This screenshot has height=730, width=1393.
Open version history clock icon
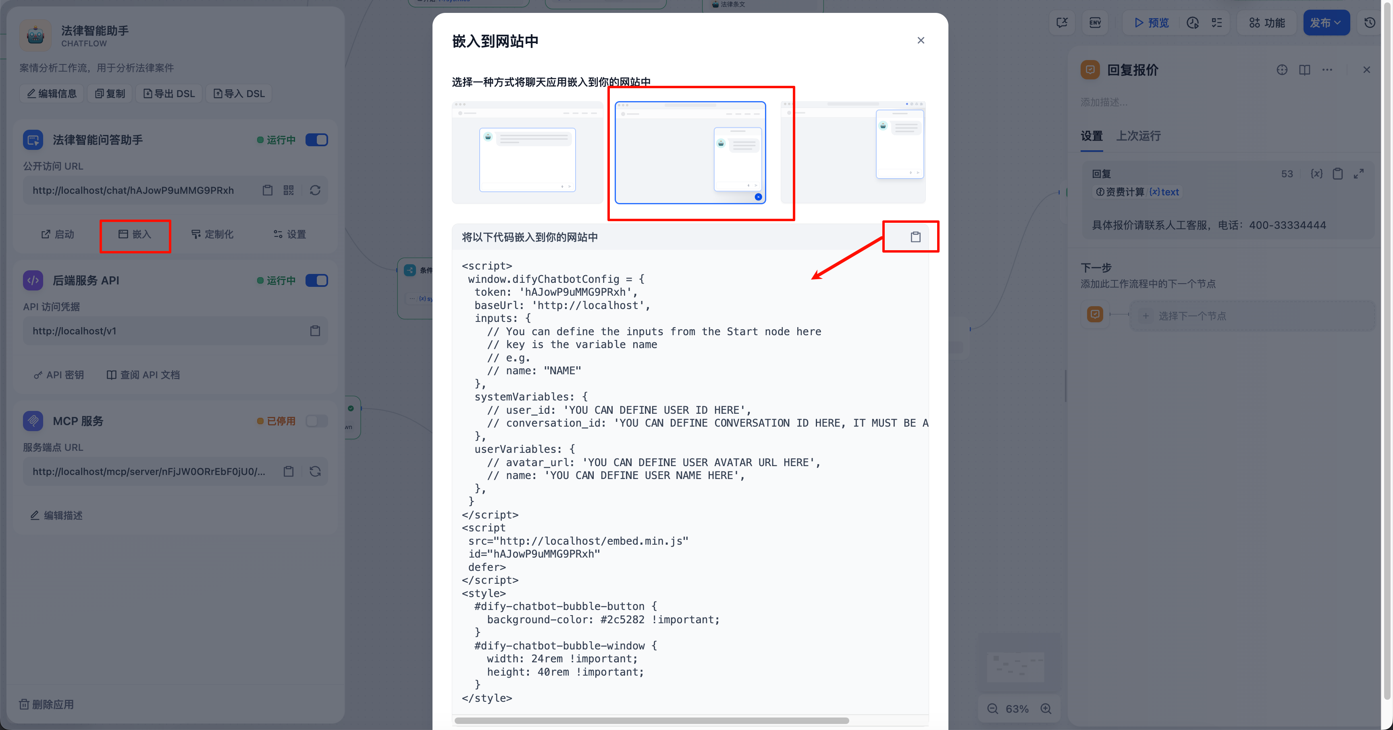click(x=1369, y=23)
